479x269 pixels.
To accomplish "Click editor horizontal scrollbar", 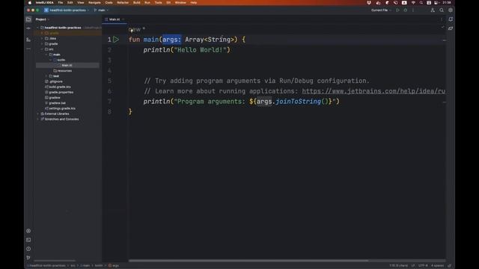I will (x=248, y=261).
